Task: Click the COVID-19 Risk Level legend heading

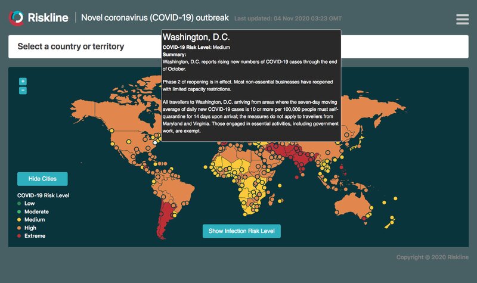Action: coord(43,195)
